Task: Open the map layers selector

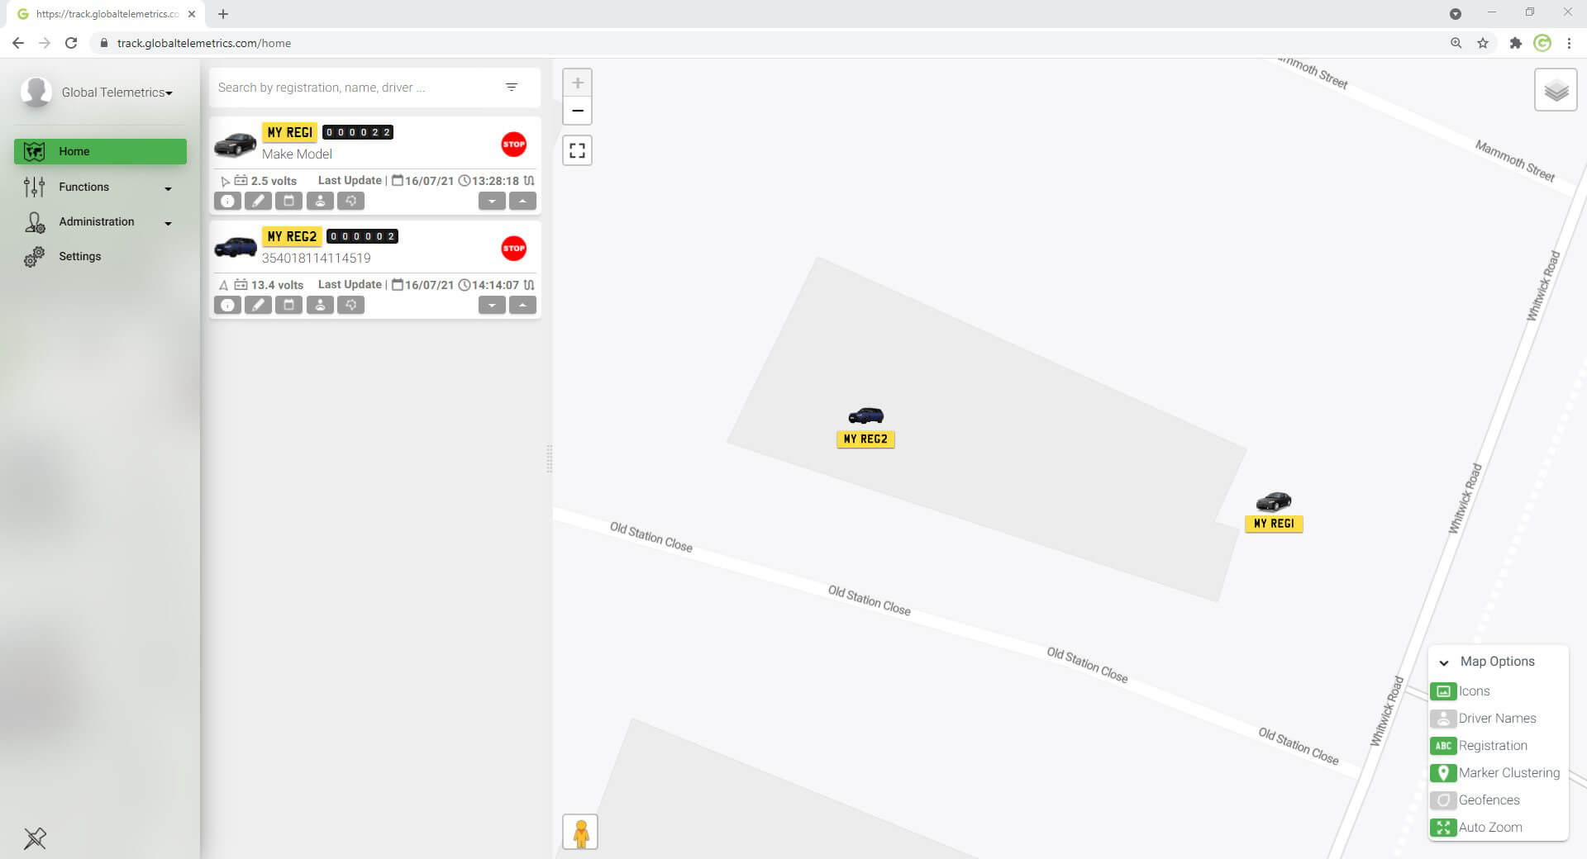Action: pyautogui.click(x=1555, y=90)
